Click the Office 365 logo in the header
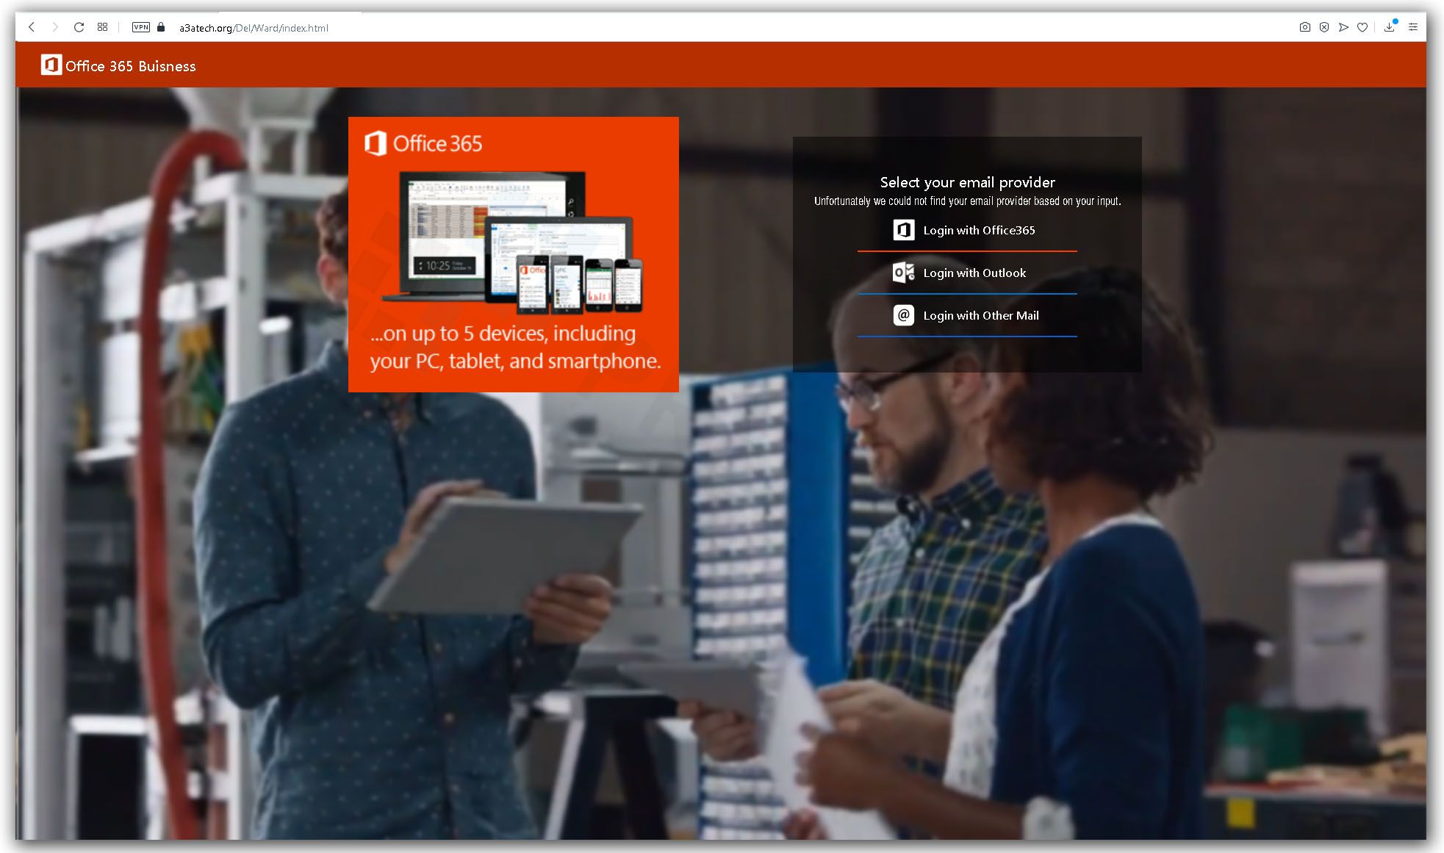The image size is (1444, 853). [x=50, y=65]
